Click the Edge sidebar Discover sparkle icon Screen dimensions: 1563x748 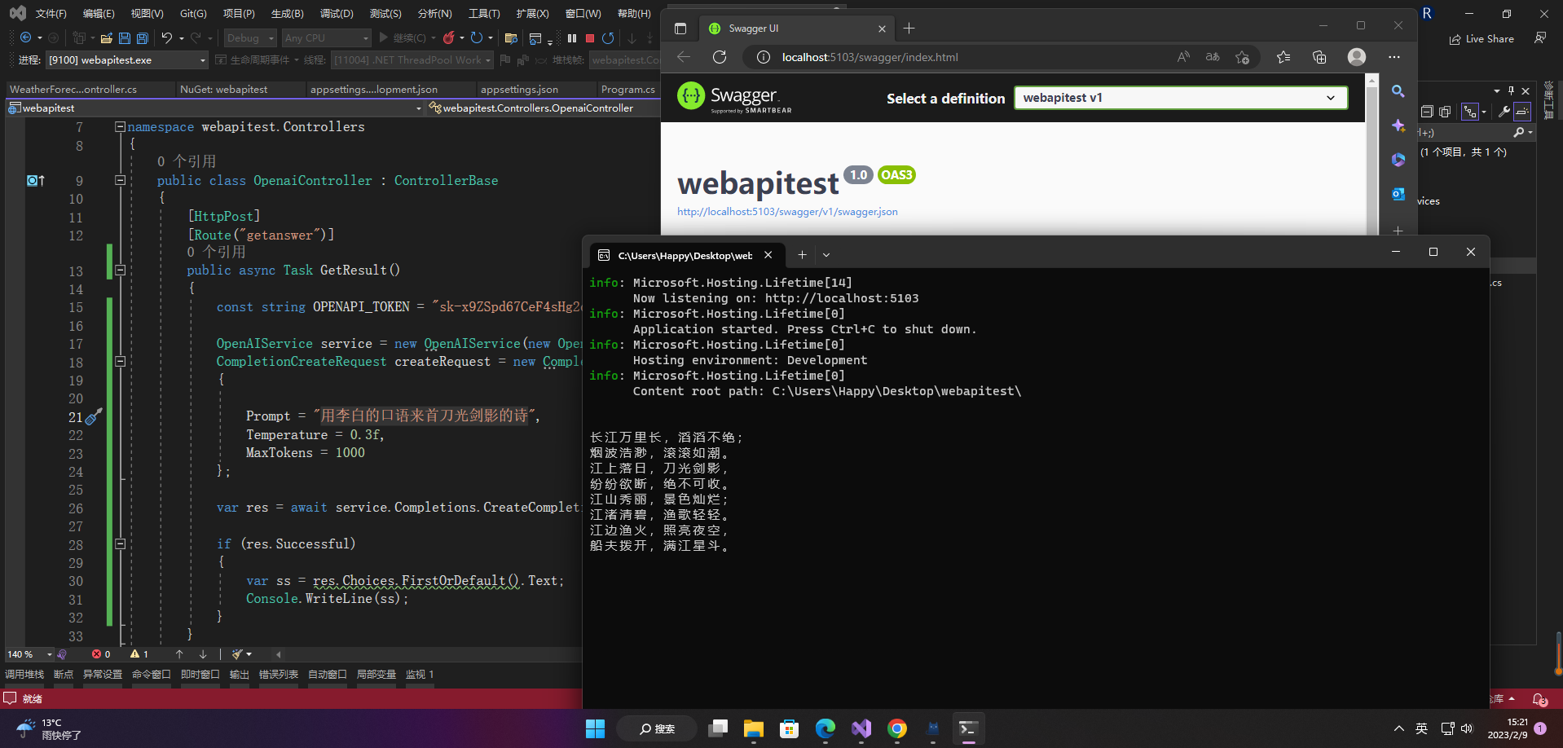[x=1398, y=125]
